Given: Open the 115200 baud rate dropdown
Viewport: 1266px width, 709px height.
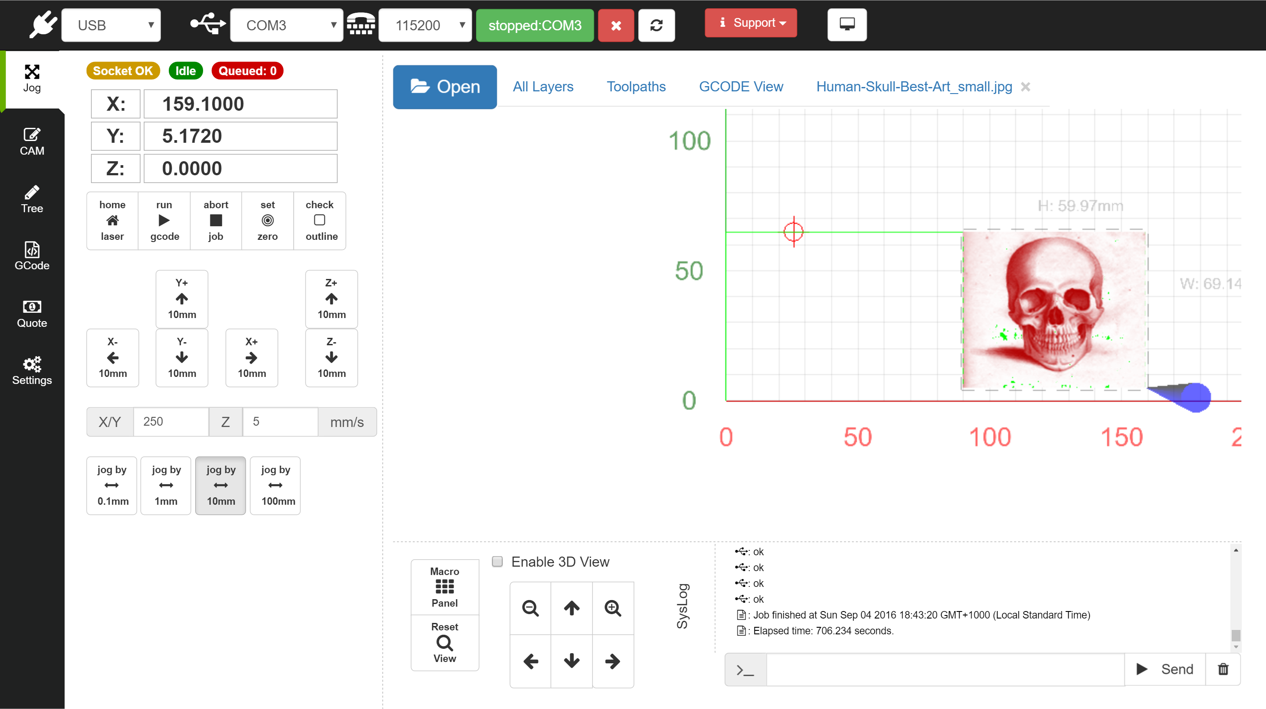Looking at the screenshot, I should coord(425,25).
